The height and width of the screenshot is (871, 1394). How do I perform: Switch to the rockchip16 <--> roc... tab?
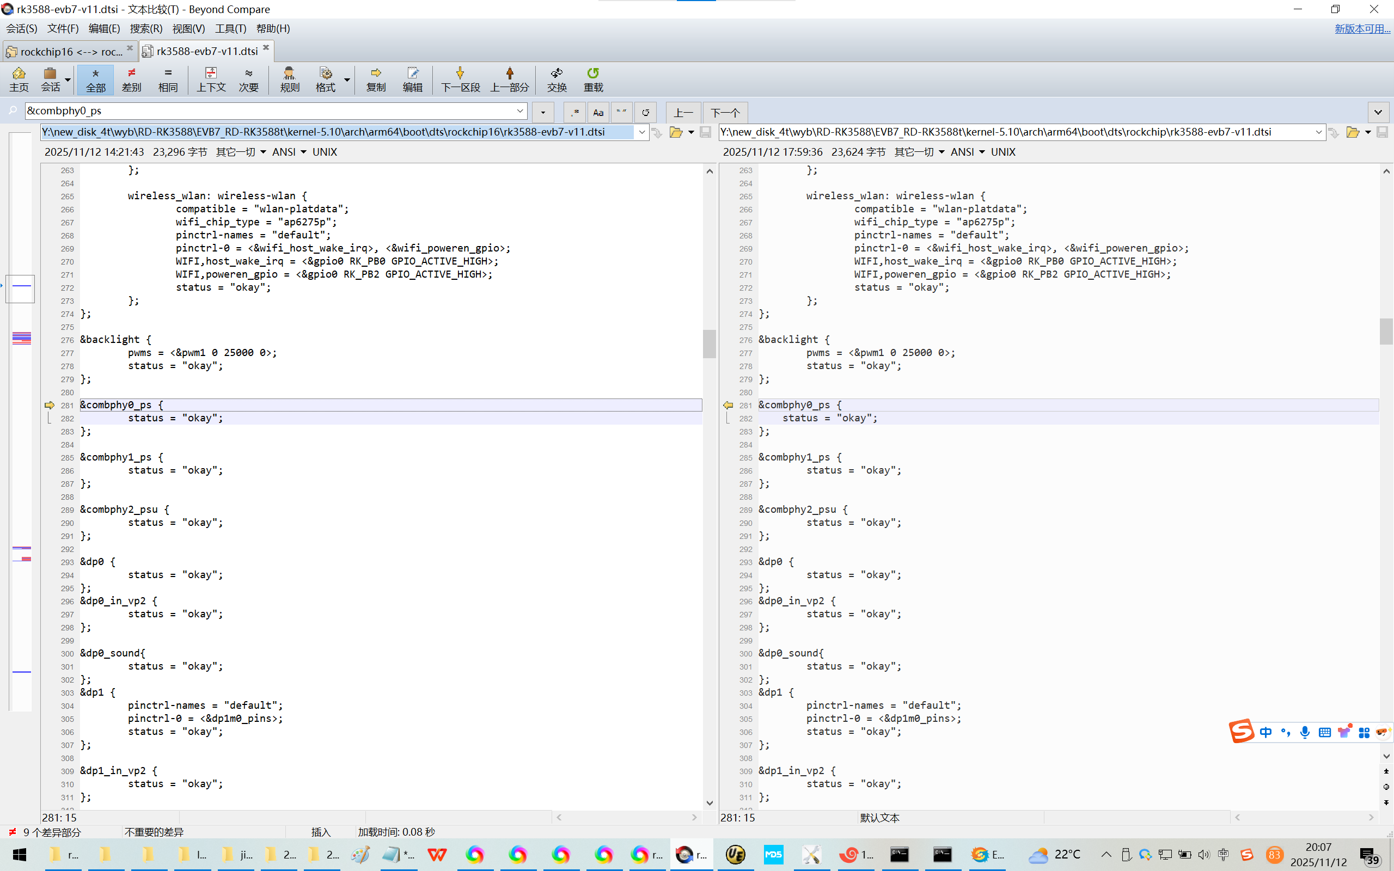(70, 52)
